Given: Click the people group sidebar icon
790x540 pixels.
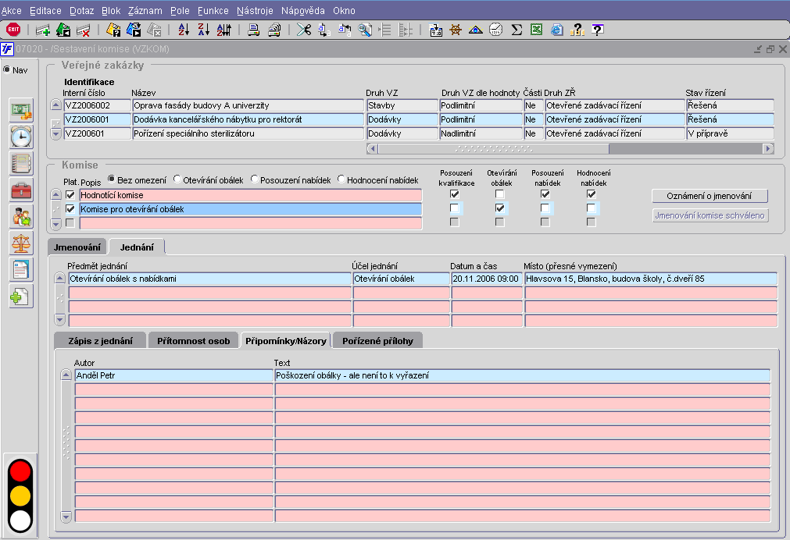Looking at the screenshot, I should click(21, 216).
